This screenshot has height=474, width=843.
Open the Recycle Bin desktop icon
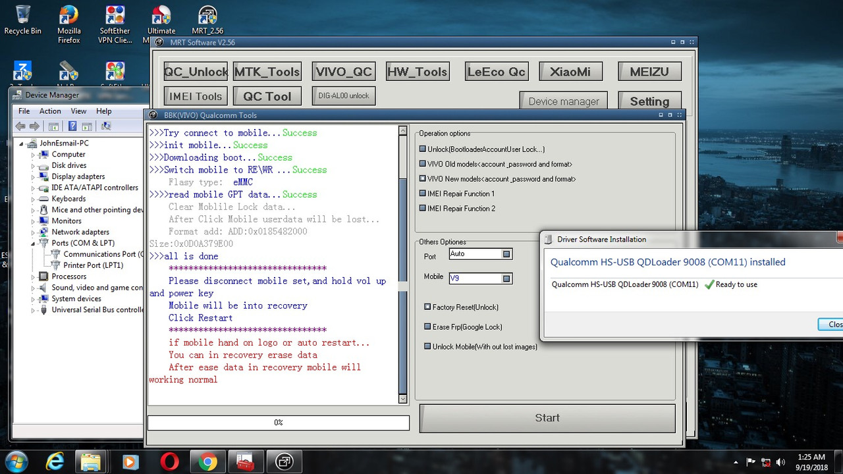click(x=22, y=20)
